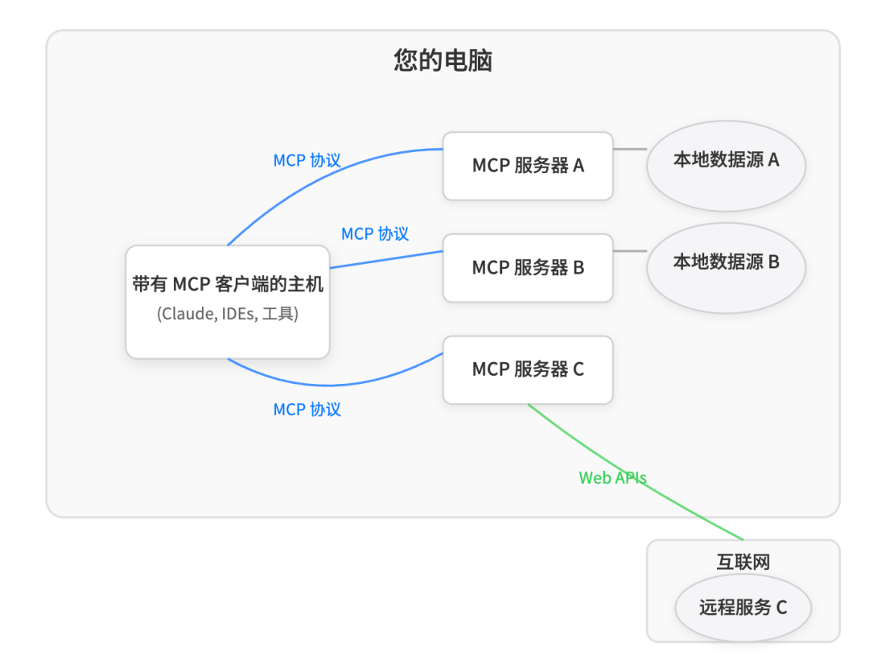Click the bottom MCP 协议 label
This screenshot has height=672, width=869.
pyautogui.click(x=307, y=410)
